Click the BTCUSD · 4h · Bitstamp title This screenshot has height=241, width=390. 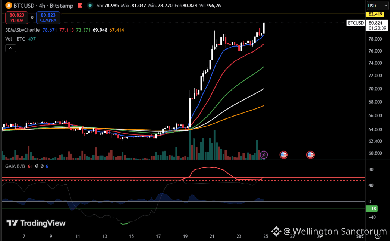(x=43, y=6)
